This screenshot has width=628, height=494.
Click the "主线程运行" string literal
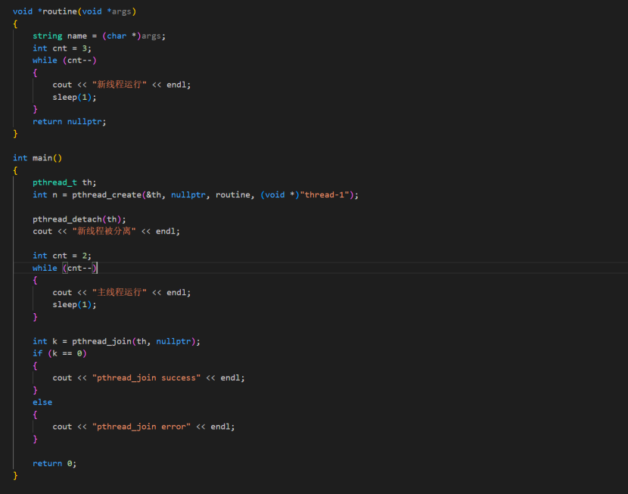pyautogui.click(x=120, y=293)
